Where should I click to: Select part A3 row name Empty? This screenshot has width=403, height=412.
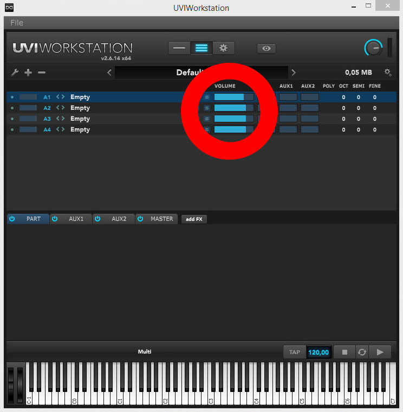coord(80,119)
